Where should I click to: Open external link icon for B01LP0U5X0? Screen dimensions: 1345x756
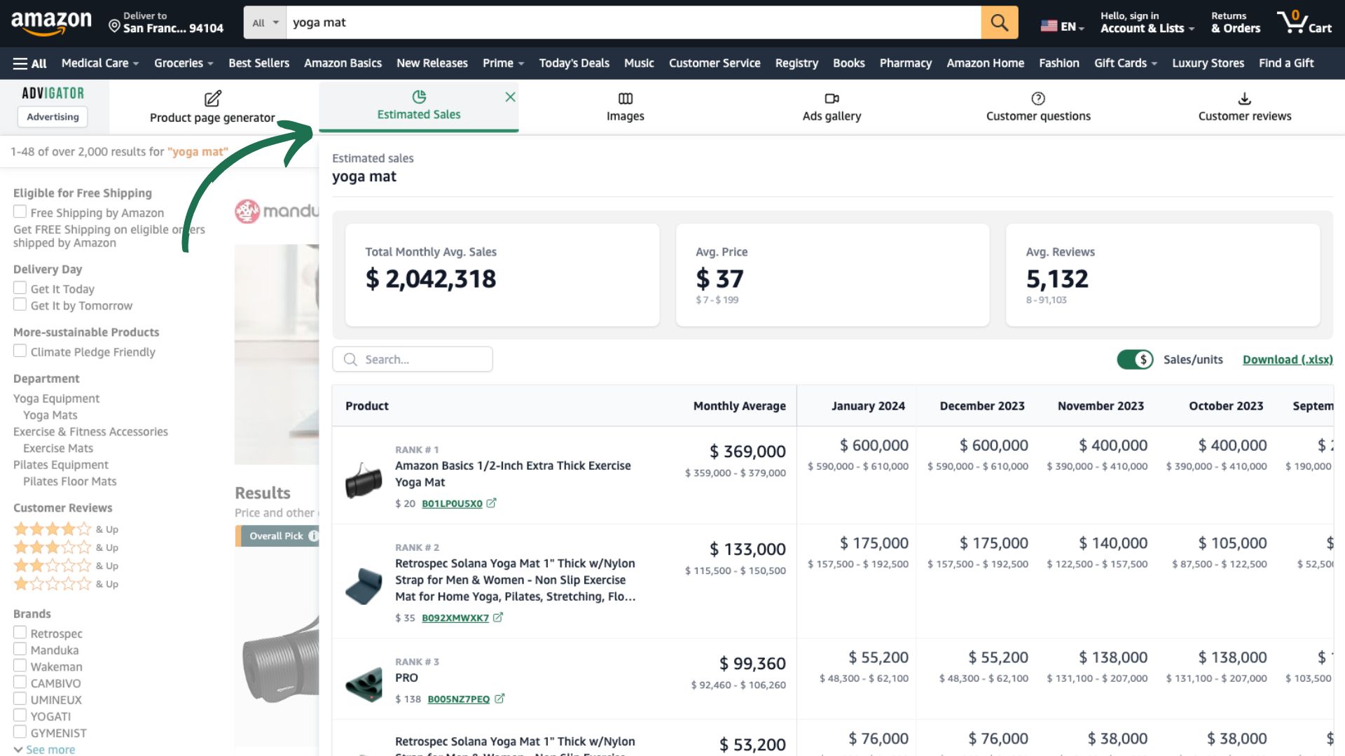coord(492,503)
